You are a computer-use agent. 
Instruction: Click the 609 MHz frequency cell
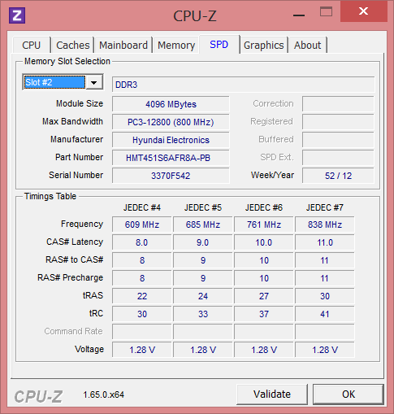[142, 224]
